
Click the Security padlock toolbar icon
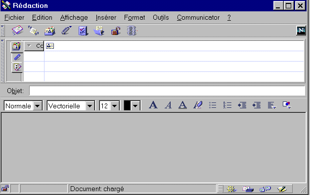pyautogui.click(x=116, y=31)
